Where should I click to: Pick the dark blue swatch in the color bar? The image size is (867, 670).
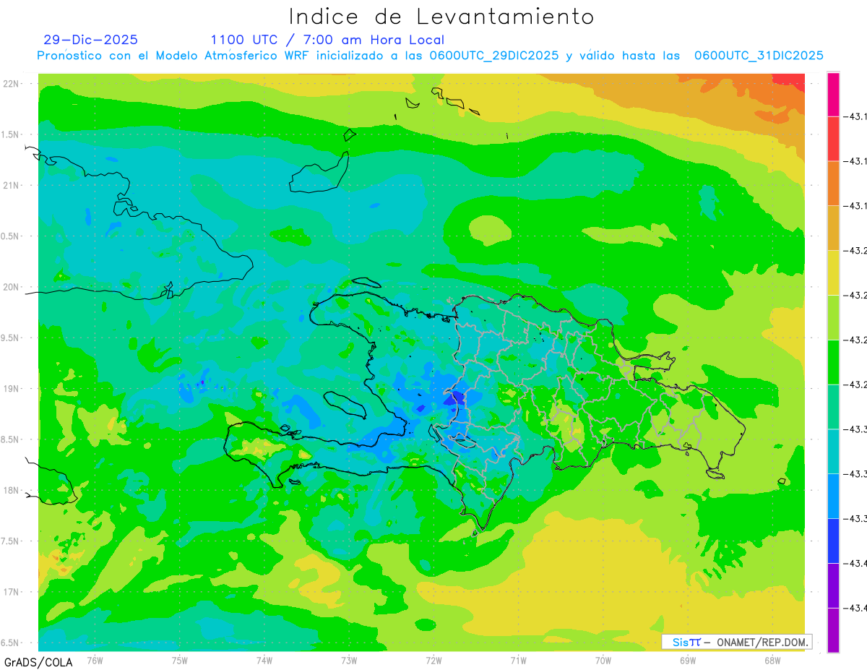[x=833, y=541]
